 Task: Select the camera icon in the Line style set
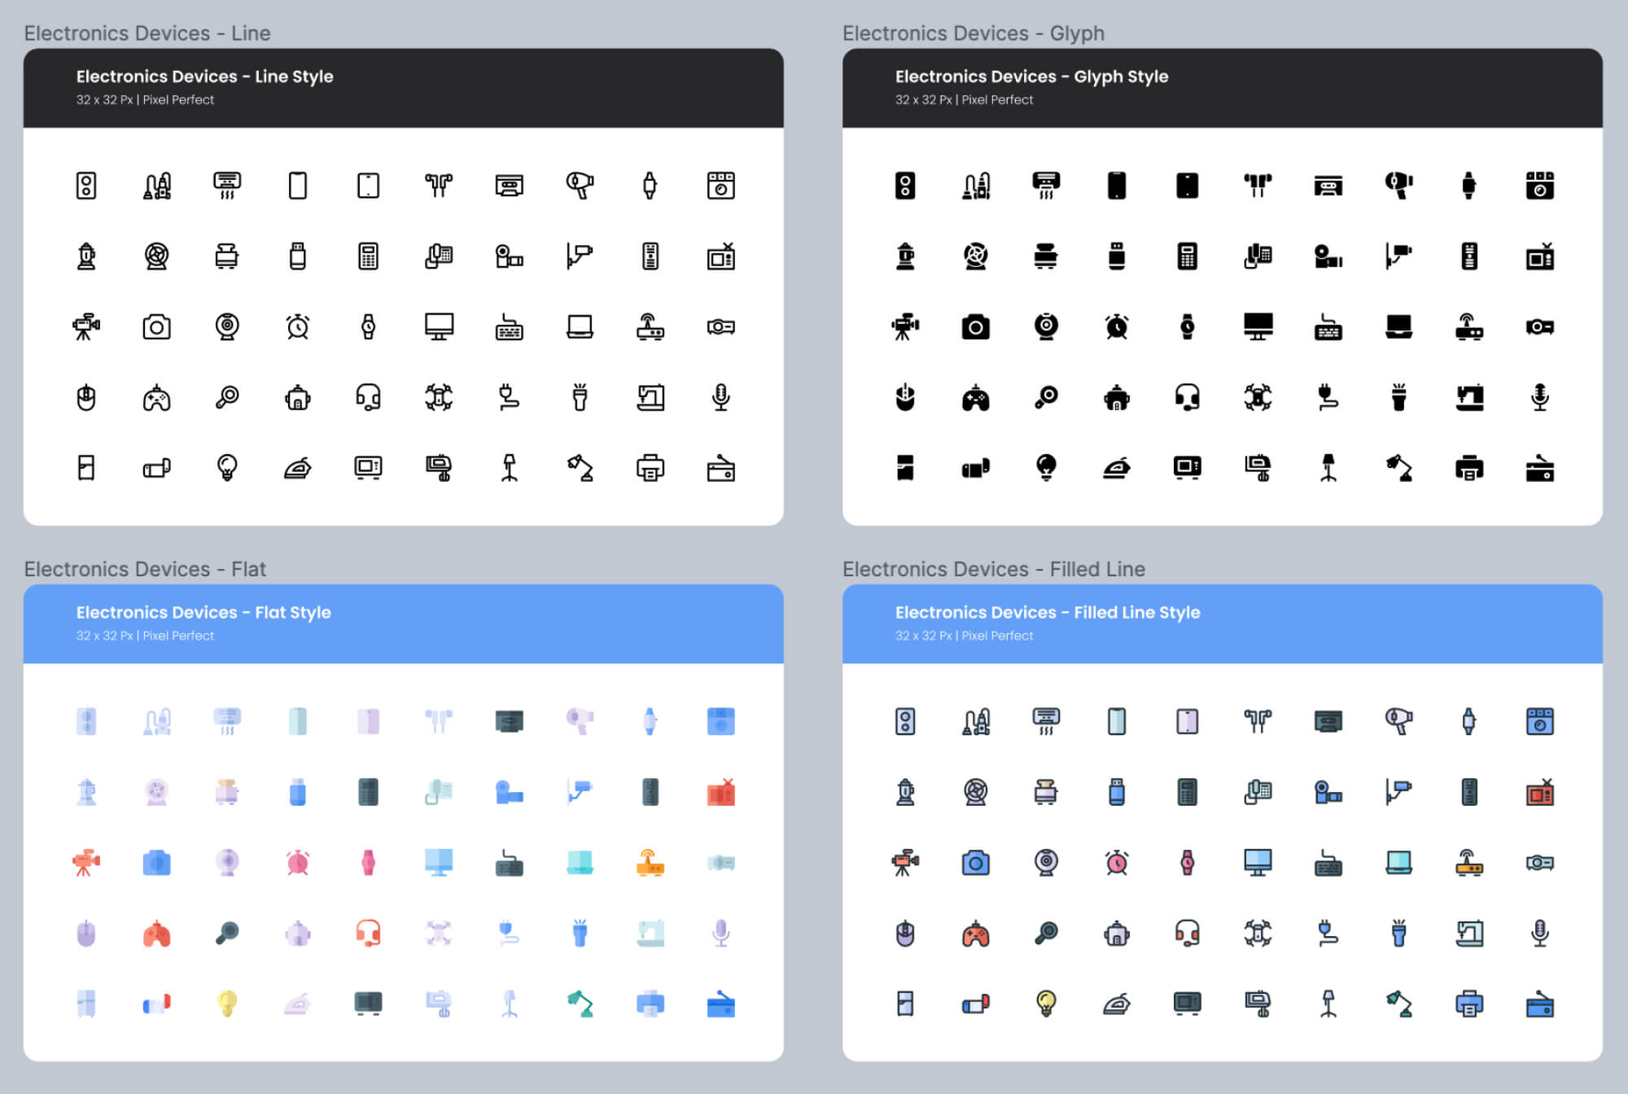click(158, 327)
